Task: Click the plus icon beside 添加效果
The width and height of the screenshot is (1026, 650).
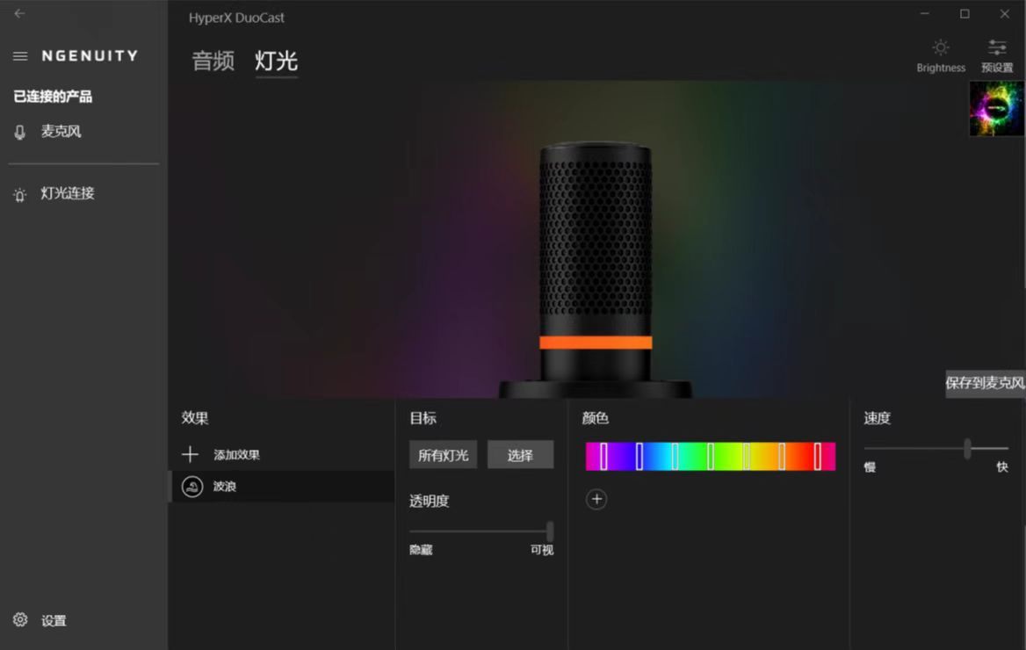Action: 191,454
